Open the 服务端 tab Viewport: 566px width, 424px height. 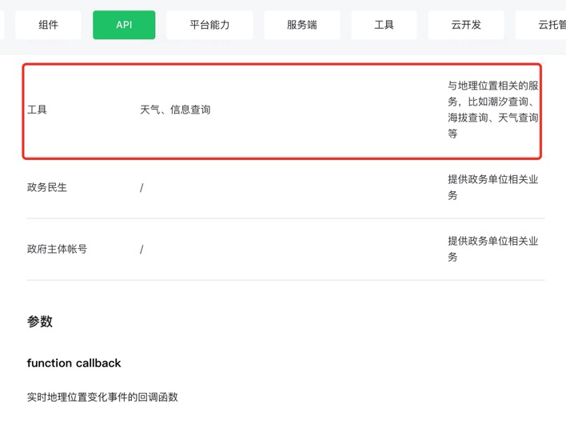[x=301, y=25]
